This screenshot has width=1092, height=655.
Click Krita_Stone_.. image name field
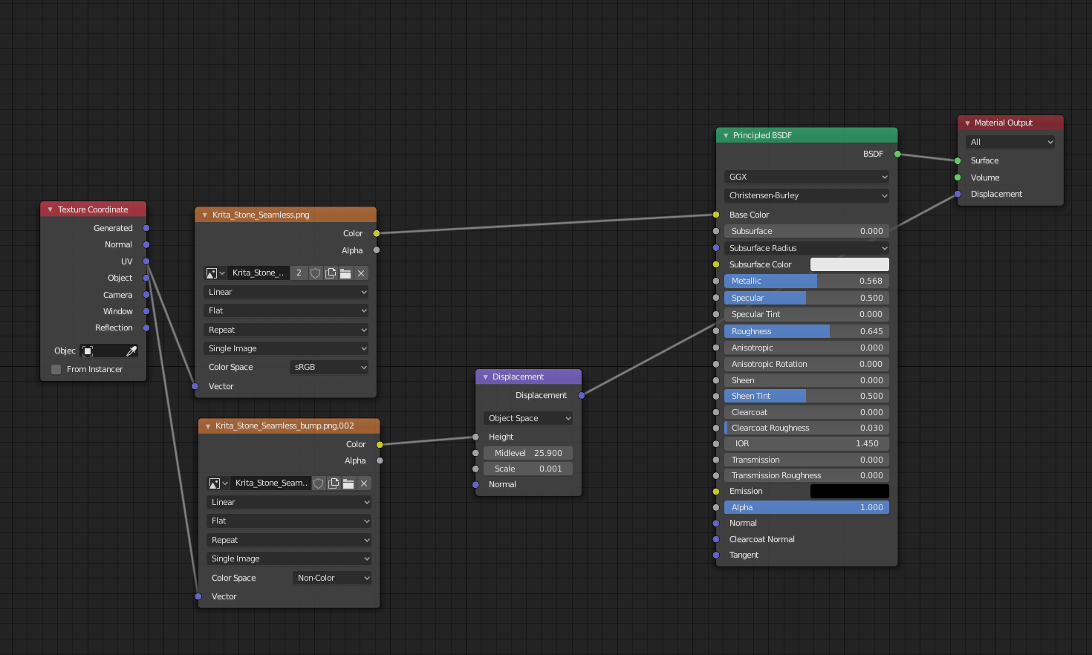[258, 273]
